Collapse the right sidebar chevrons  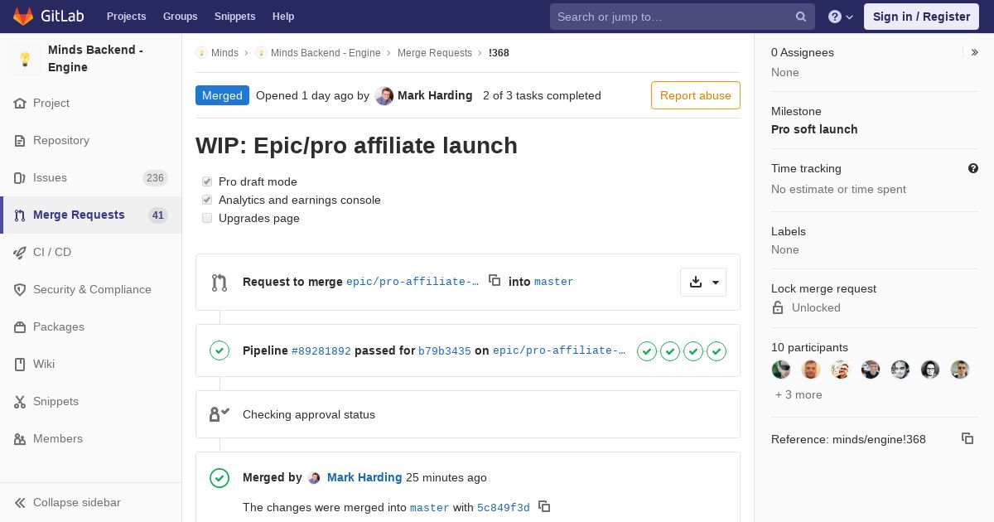click(975, 52)
